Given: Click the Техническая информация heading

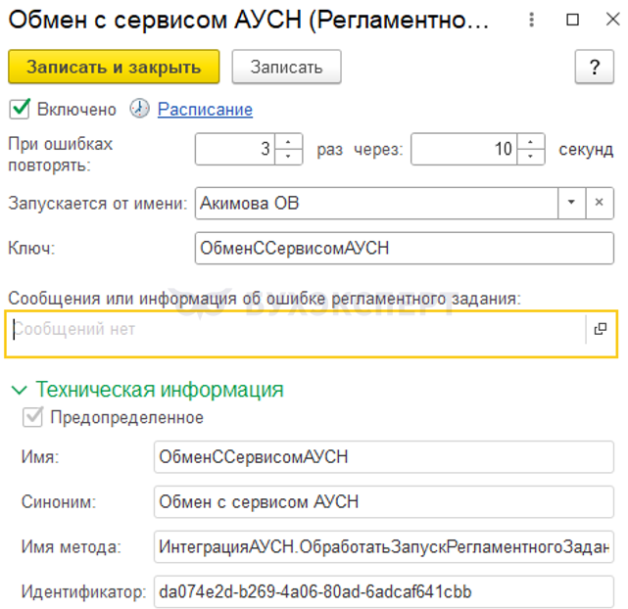Looking at the screenshot, I should [160, 390].
